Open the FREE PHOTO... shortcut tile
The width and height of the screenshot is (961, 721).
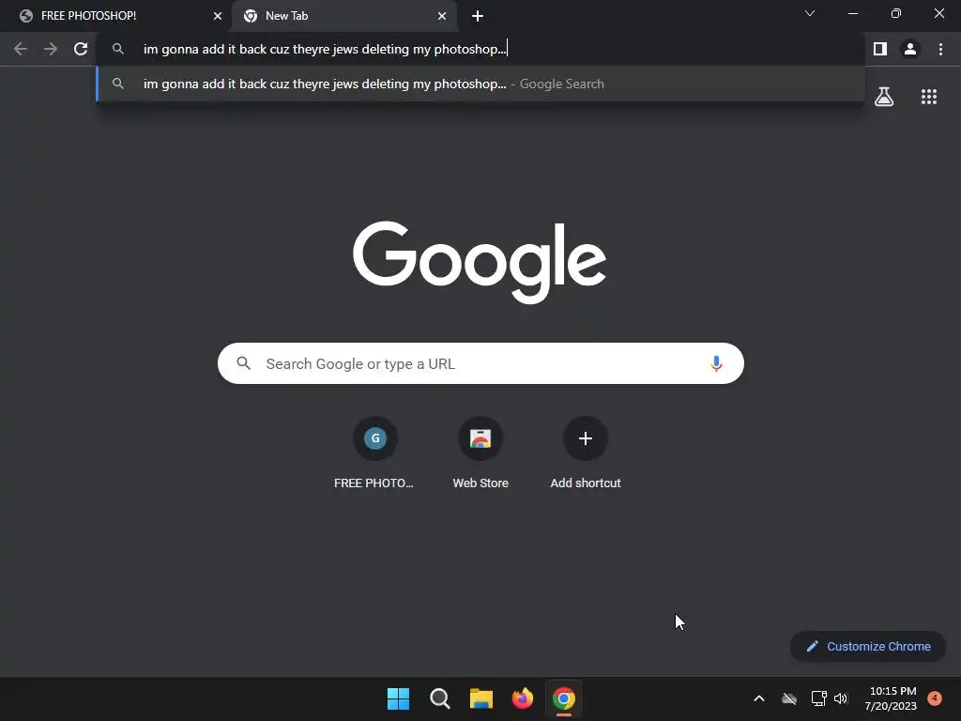(374, 453)
